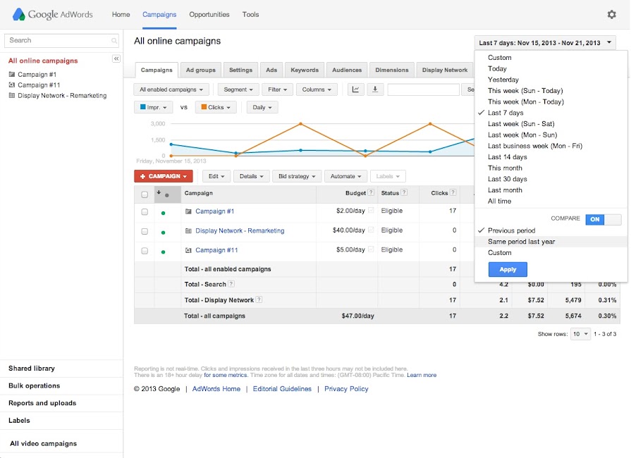
Task: Click the green status dot for Campaign #1
Action: point(164,212)
